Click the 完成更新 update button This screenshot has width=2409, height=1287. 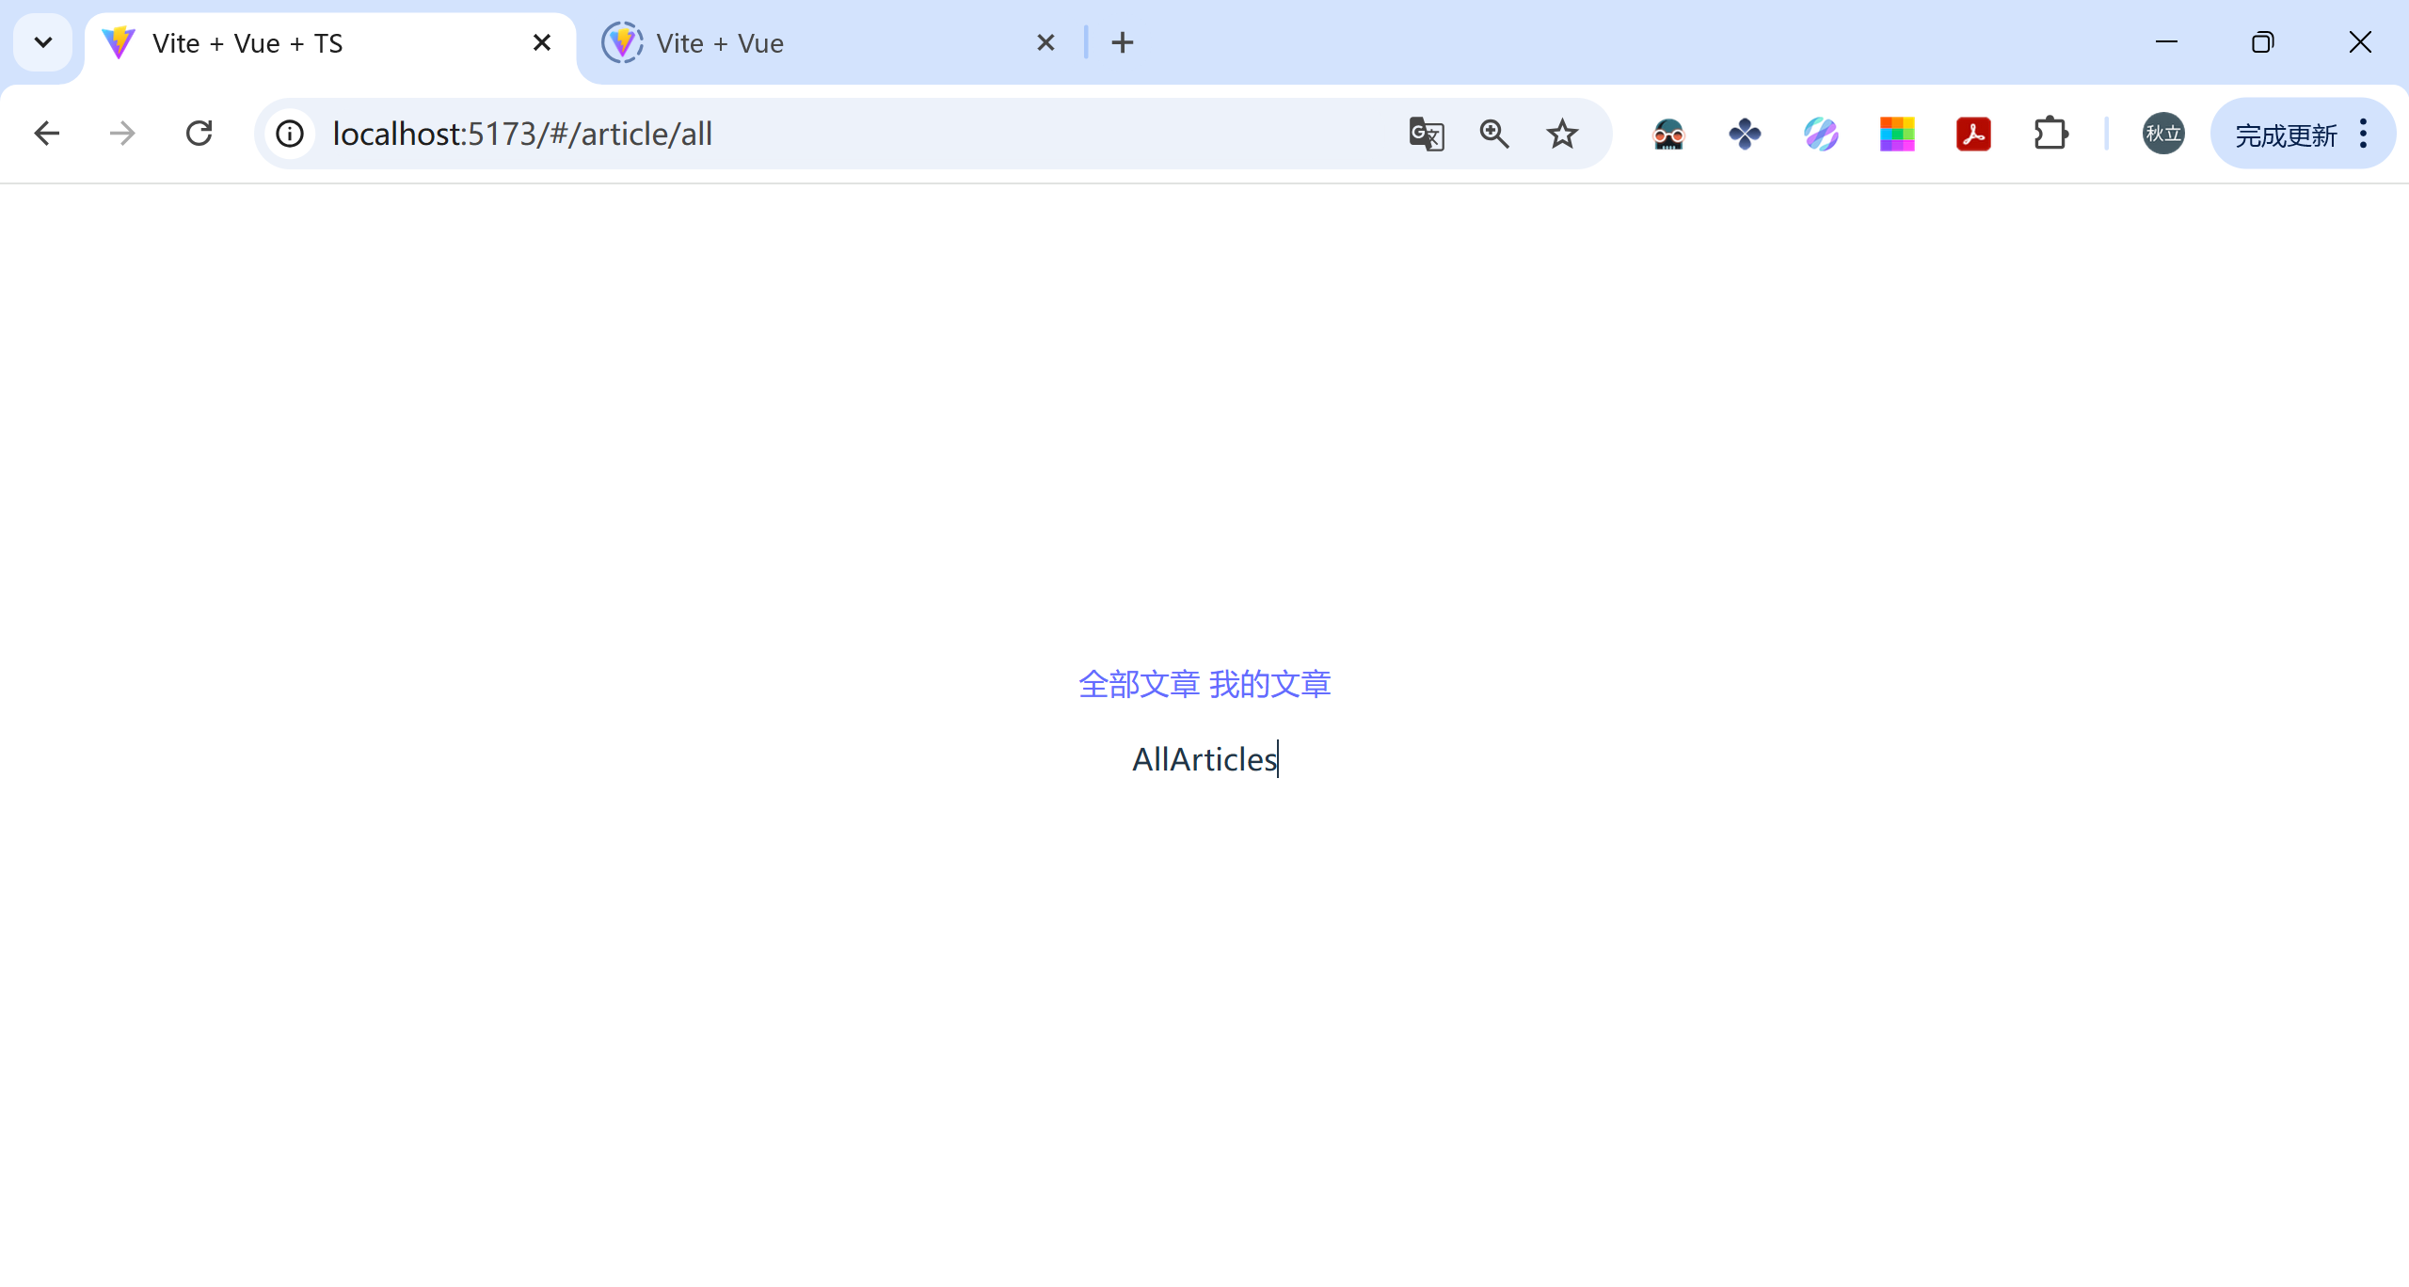coord(2285,135)
